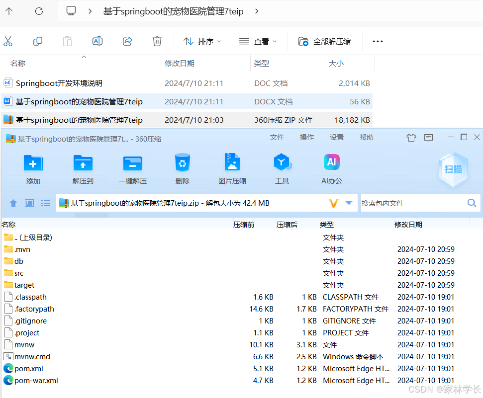Click the Copy icon in Explorer toolbar

tap(38, 41)
